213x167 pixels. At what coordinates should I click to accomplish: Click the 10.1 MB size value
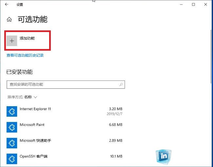pyautogui.click(x=116, y=156)
